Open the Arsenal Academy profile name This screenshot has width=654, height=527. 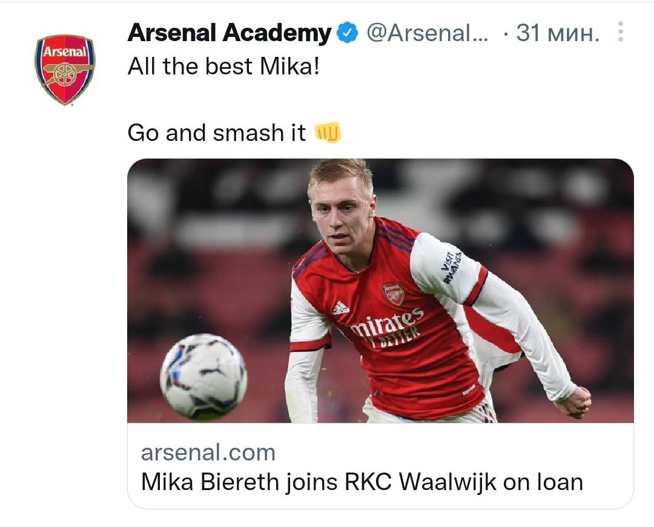click(230, 33)
